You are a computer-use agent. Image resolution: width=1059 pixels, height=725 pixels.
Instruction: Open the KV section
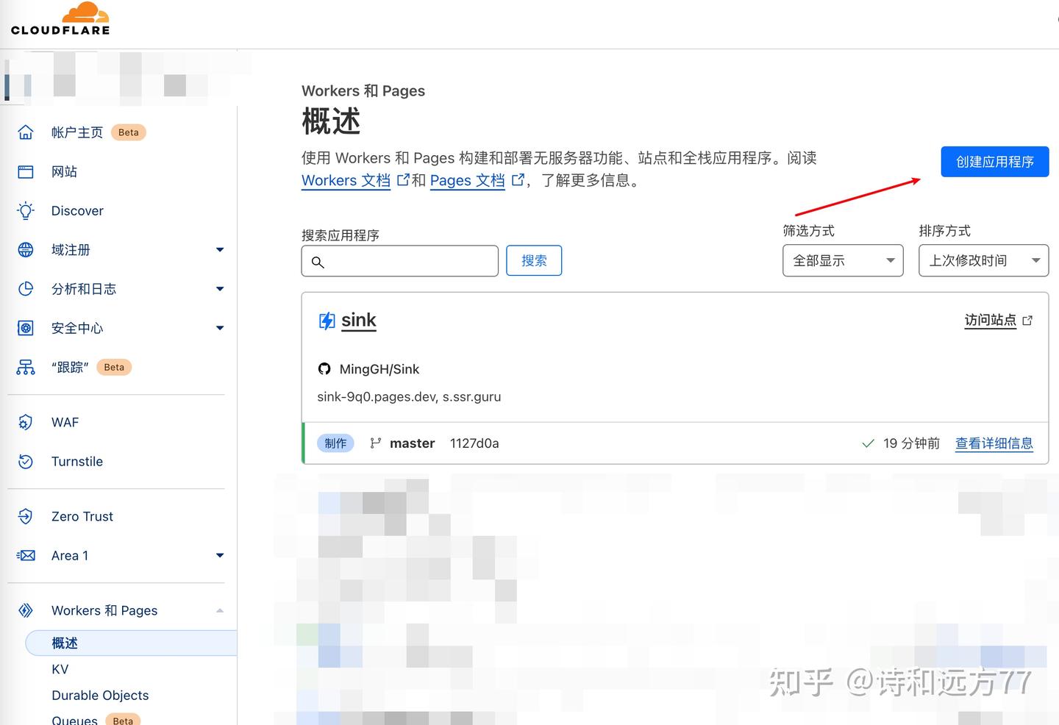point(60,669)
